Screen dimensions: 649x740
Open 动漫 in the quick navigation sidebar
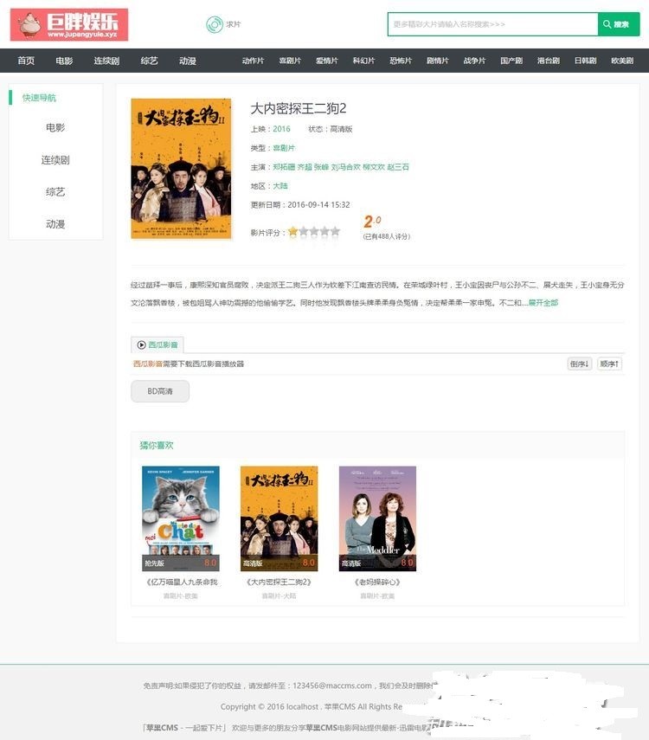(55, 224)
